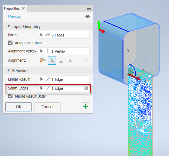Uncheck Auto Face Chain checkbox
This screenshot has height=156, width=169.
tap(10, 43)
